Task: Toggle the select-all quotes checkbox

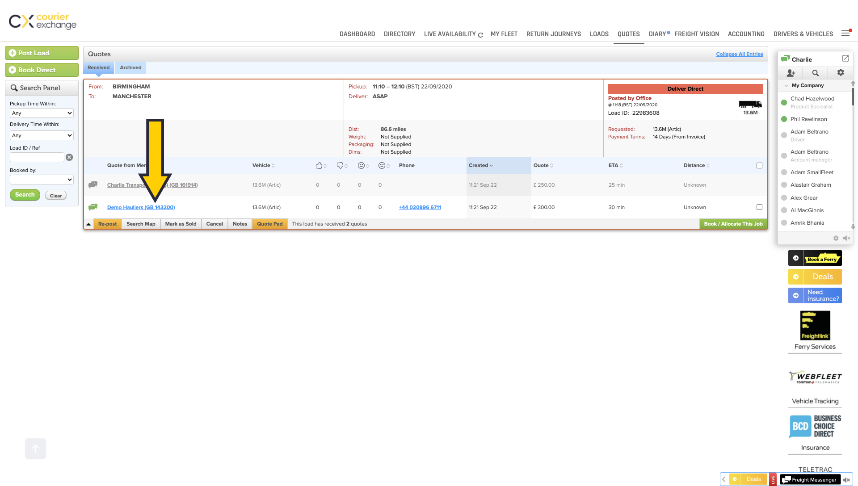Action: click(759, 166)
